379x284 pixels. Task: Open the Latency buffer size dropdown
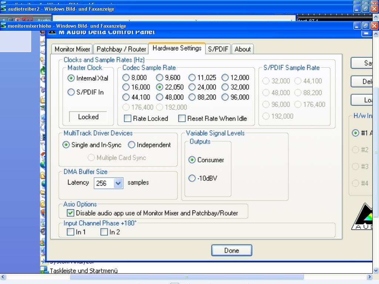[118, 183]
